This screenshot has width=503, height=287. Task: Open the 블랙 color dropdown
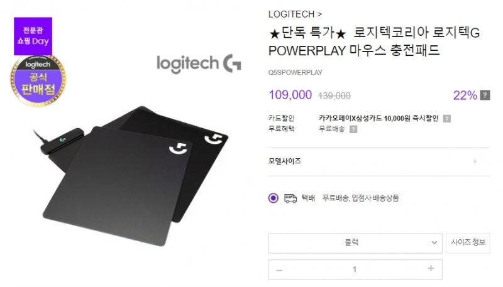(355, 243)
